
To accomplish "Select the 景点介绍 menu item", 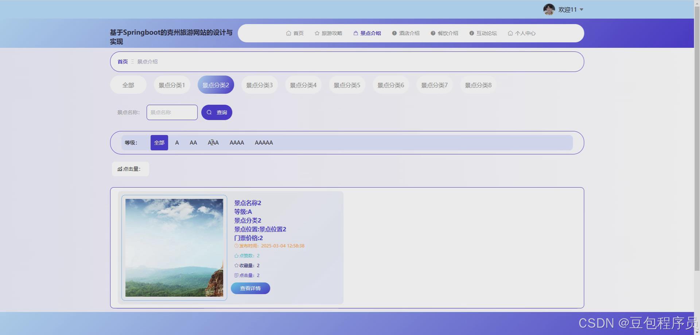I will [x=367, y=33].
